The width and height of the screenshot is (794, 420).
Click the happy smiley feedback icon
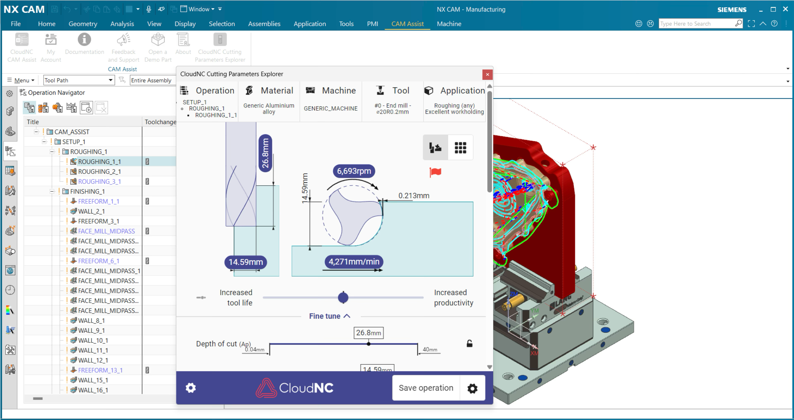[639, 24]
